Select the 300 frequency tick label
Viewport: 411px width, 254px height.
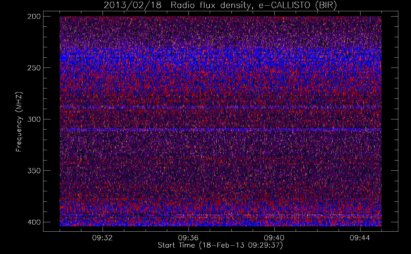tap(34, 119)
